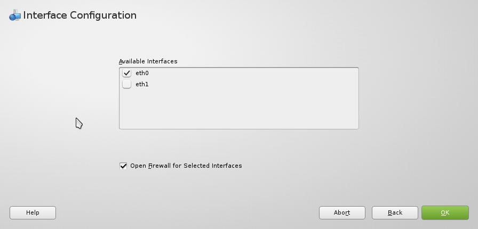478x229 pixels.
Task: Click the Interface Configuration network icon
Action: point(15,15)
